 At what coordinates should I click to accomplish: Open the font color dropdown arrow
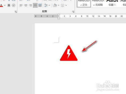point(5,5)
